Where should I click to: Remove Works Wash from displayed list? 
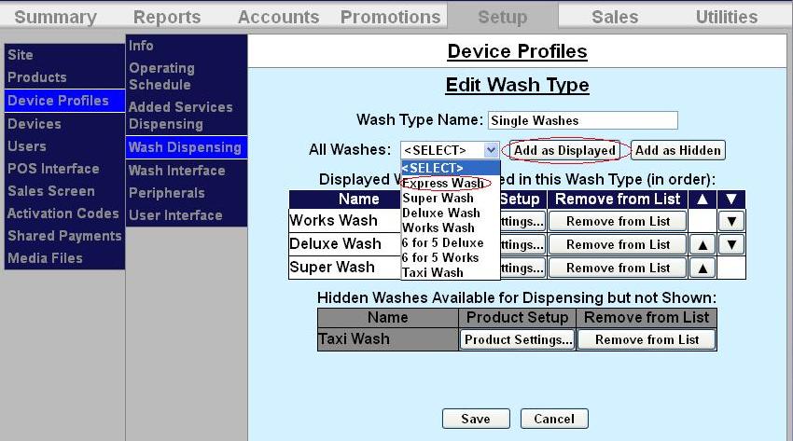point(618,221)
